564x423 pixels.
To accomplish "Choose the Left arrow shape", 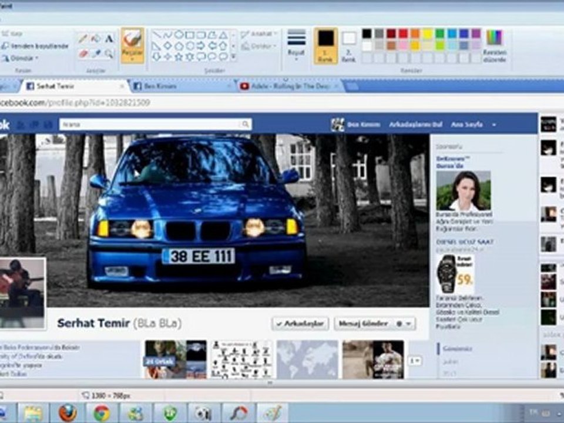I will click(x=212, y=46).
